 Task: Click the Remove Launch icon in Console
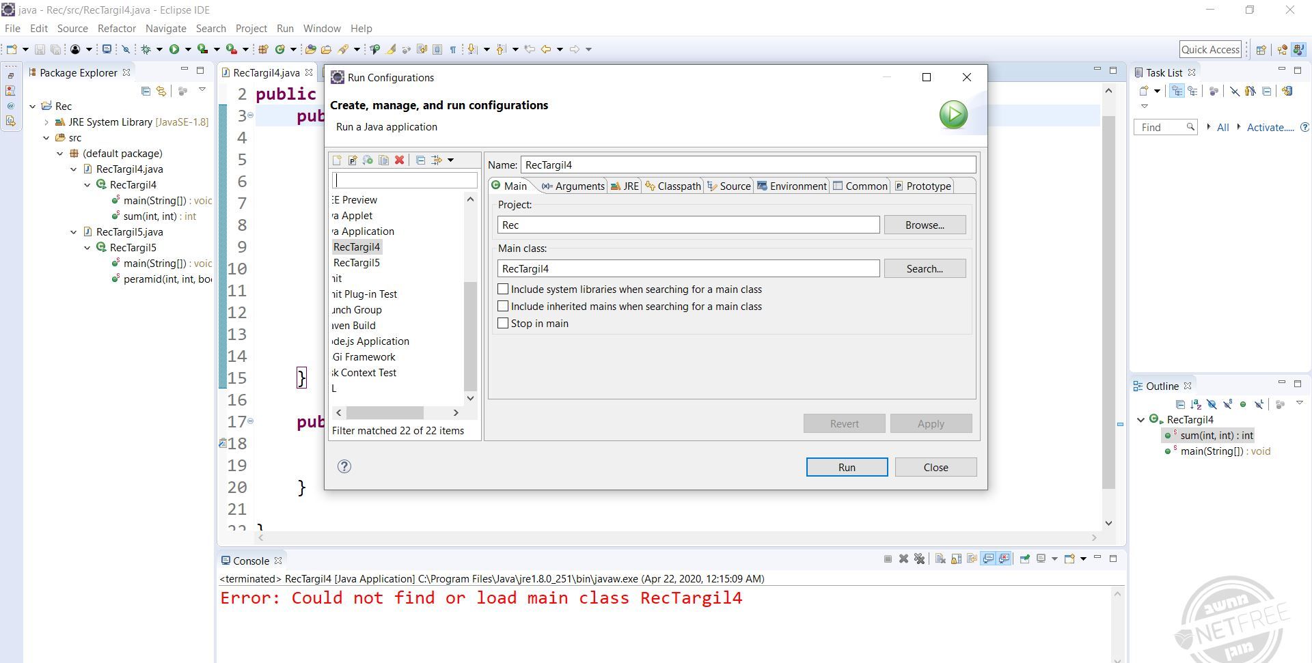coord(903,559)
